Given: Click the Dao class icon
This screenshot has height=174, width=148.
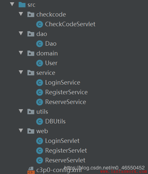Looking at the screenshot, I should click(40, 44).
